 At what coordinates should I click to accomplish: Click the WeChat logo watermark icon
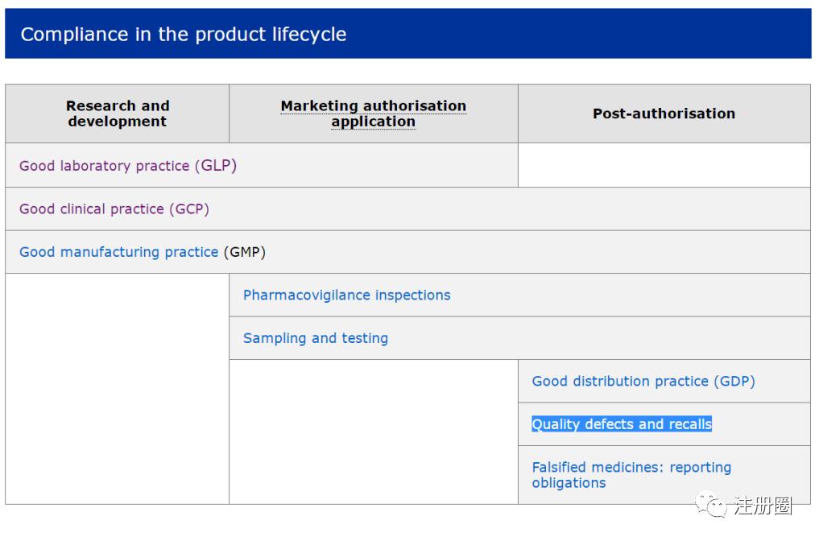coord(712,506)
